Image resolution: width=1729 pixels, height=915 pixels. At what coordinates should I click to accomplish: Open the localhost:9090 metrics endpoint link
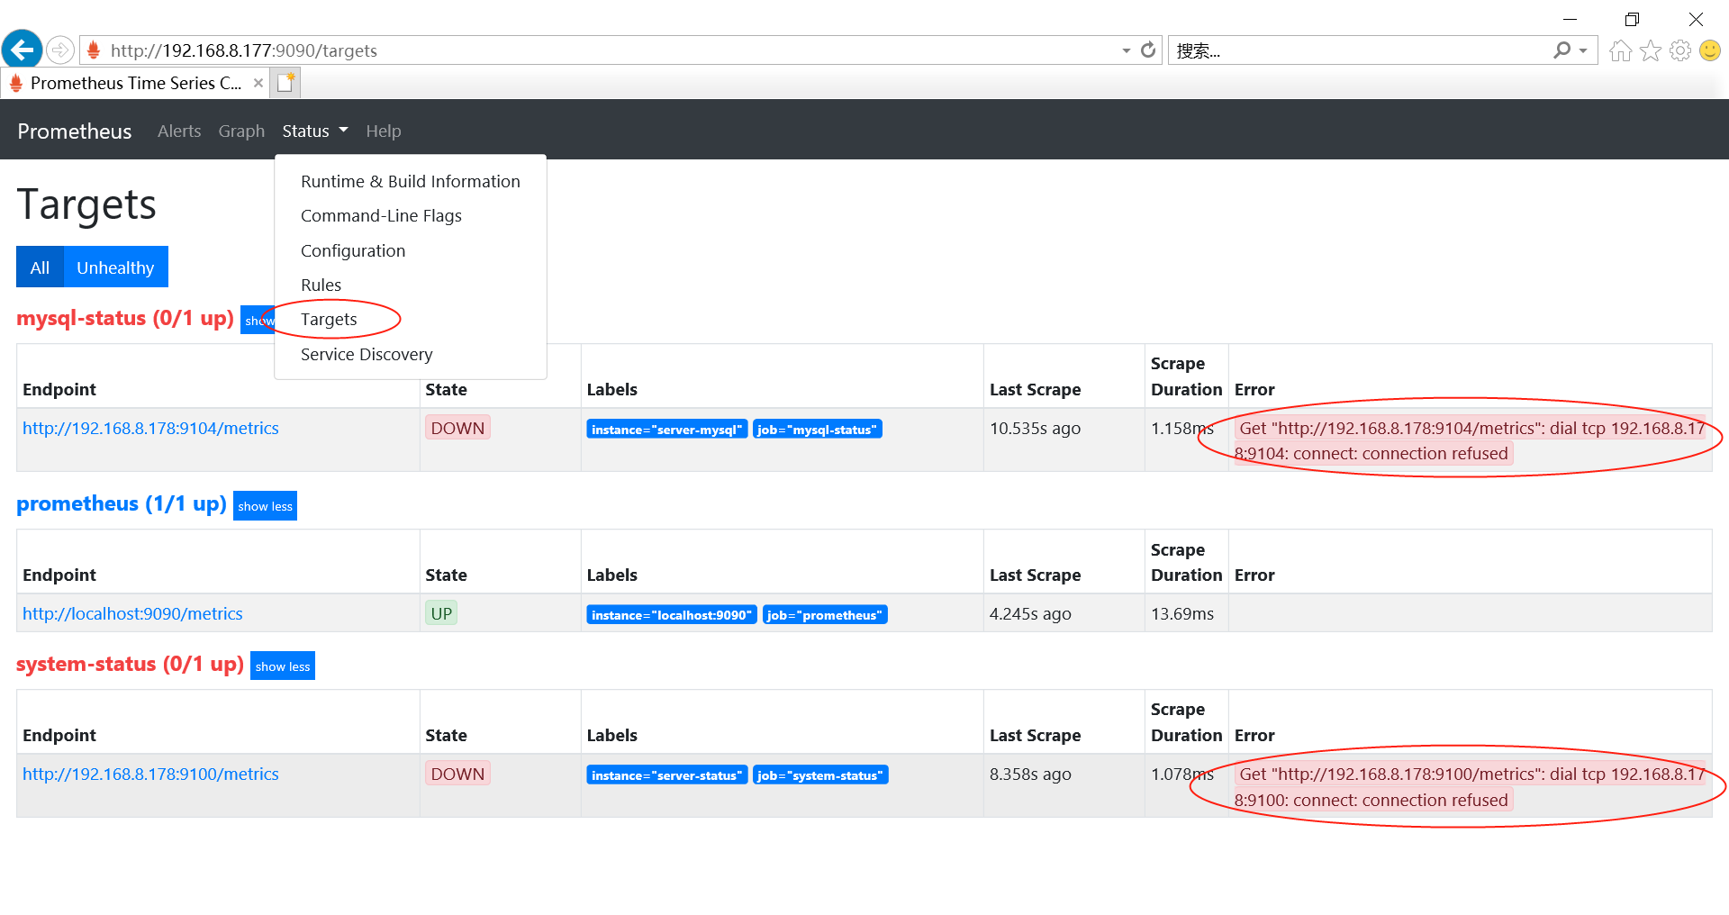point(132,614)
